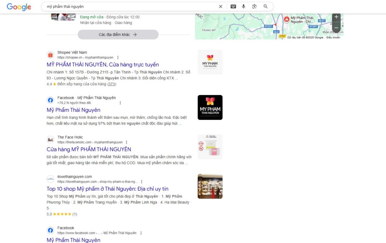Open "Cửa hàng MỸ PHẨM THÁI NGUYÊN" link

89,149
